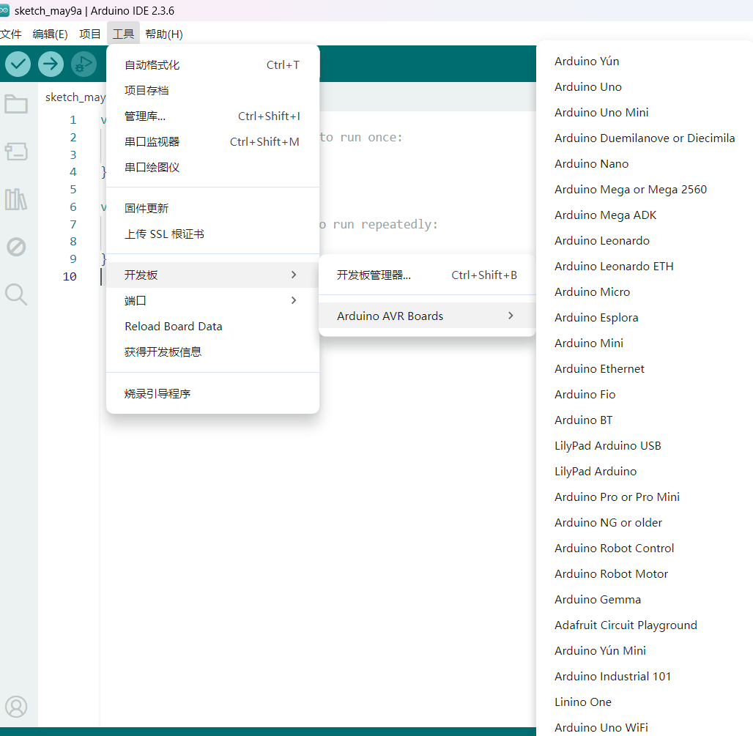
Task: Open the 文件 menu
Action: 10,34
